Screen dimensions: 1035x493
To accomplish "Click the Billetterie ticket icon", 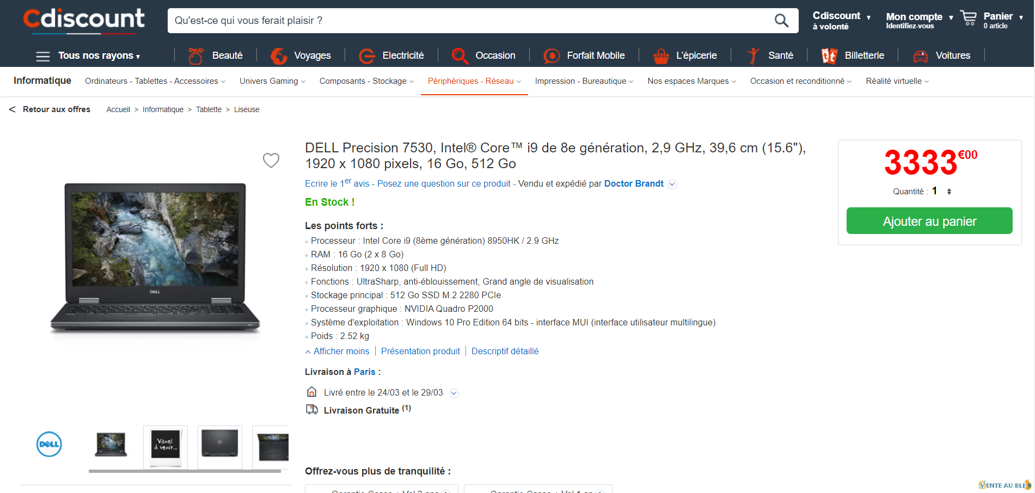I will 829,56.
